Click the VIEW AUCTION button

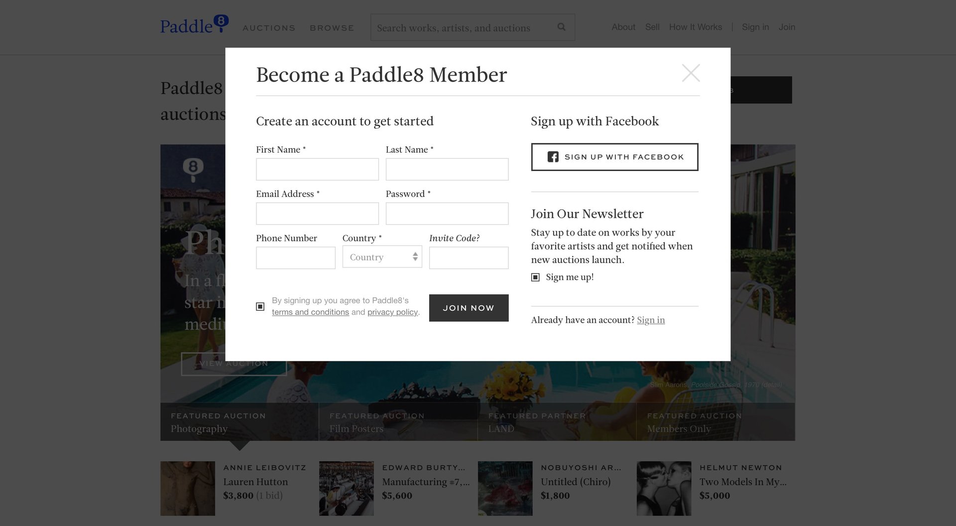tap(234, 363)
